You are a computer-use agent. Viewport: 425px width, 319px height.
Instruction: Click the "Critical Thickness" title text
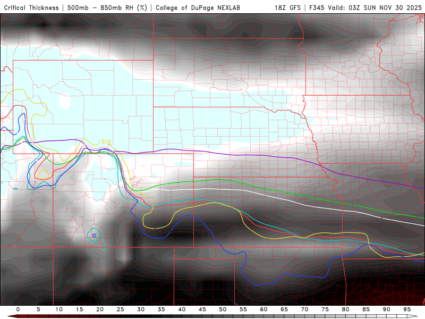pyautogui.click(x=31, y=7)
